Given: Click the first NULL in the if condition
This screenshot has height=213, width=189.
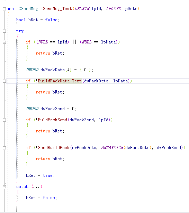Looking at the screenshot, I should (x=43, y=42).
